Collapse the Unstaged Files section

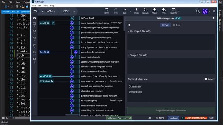(x=129, y=31)
